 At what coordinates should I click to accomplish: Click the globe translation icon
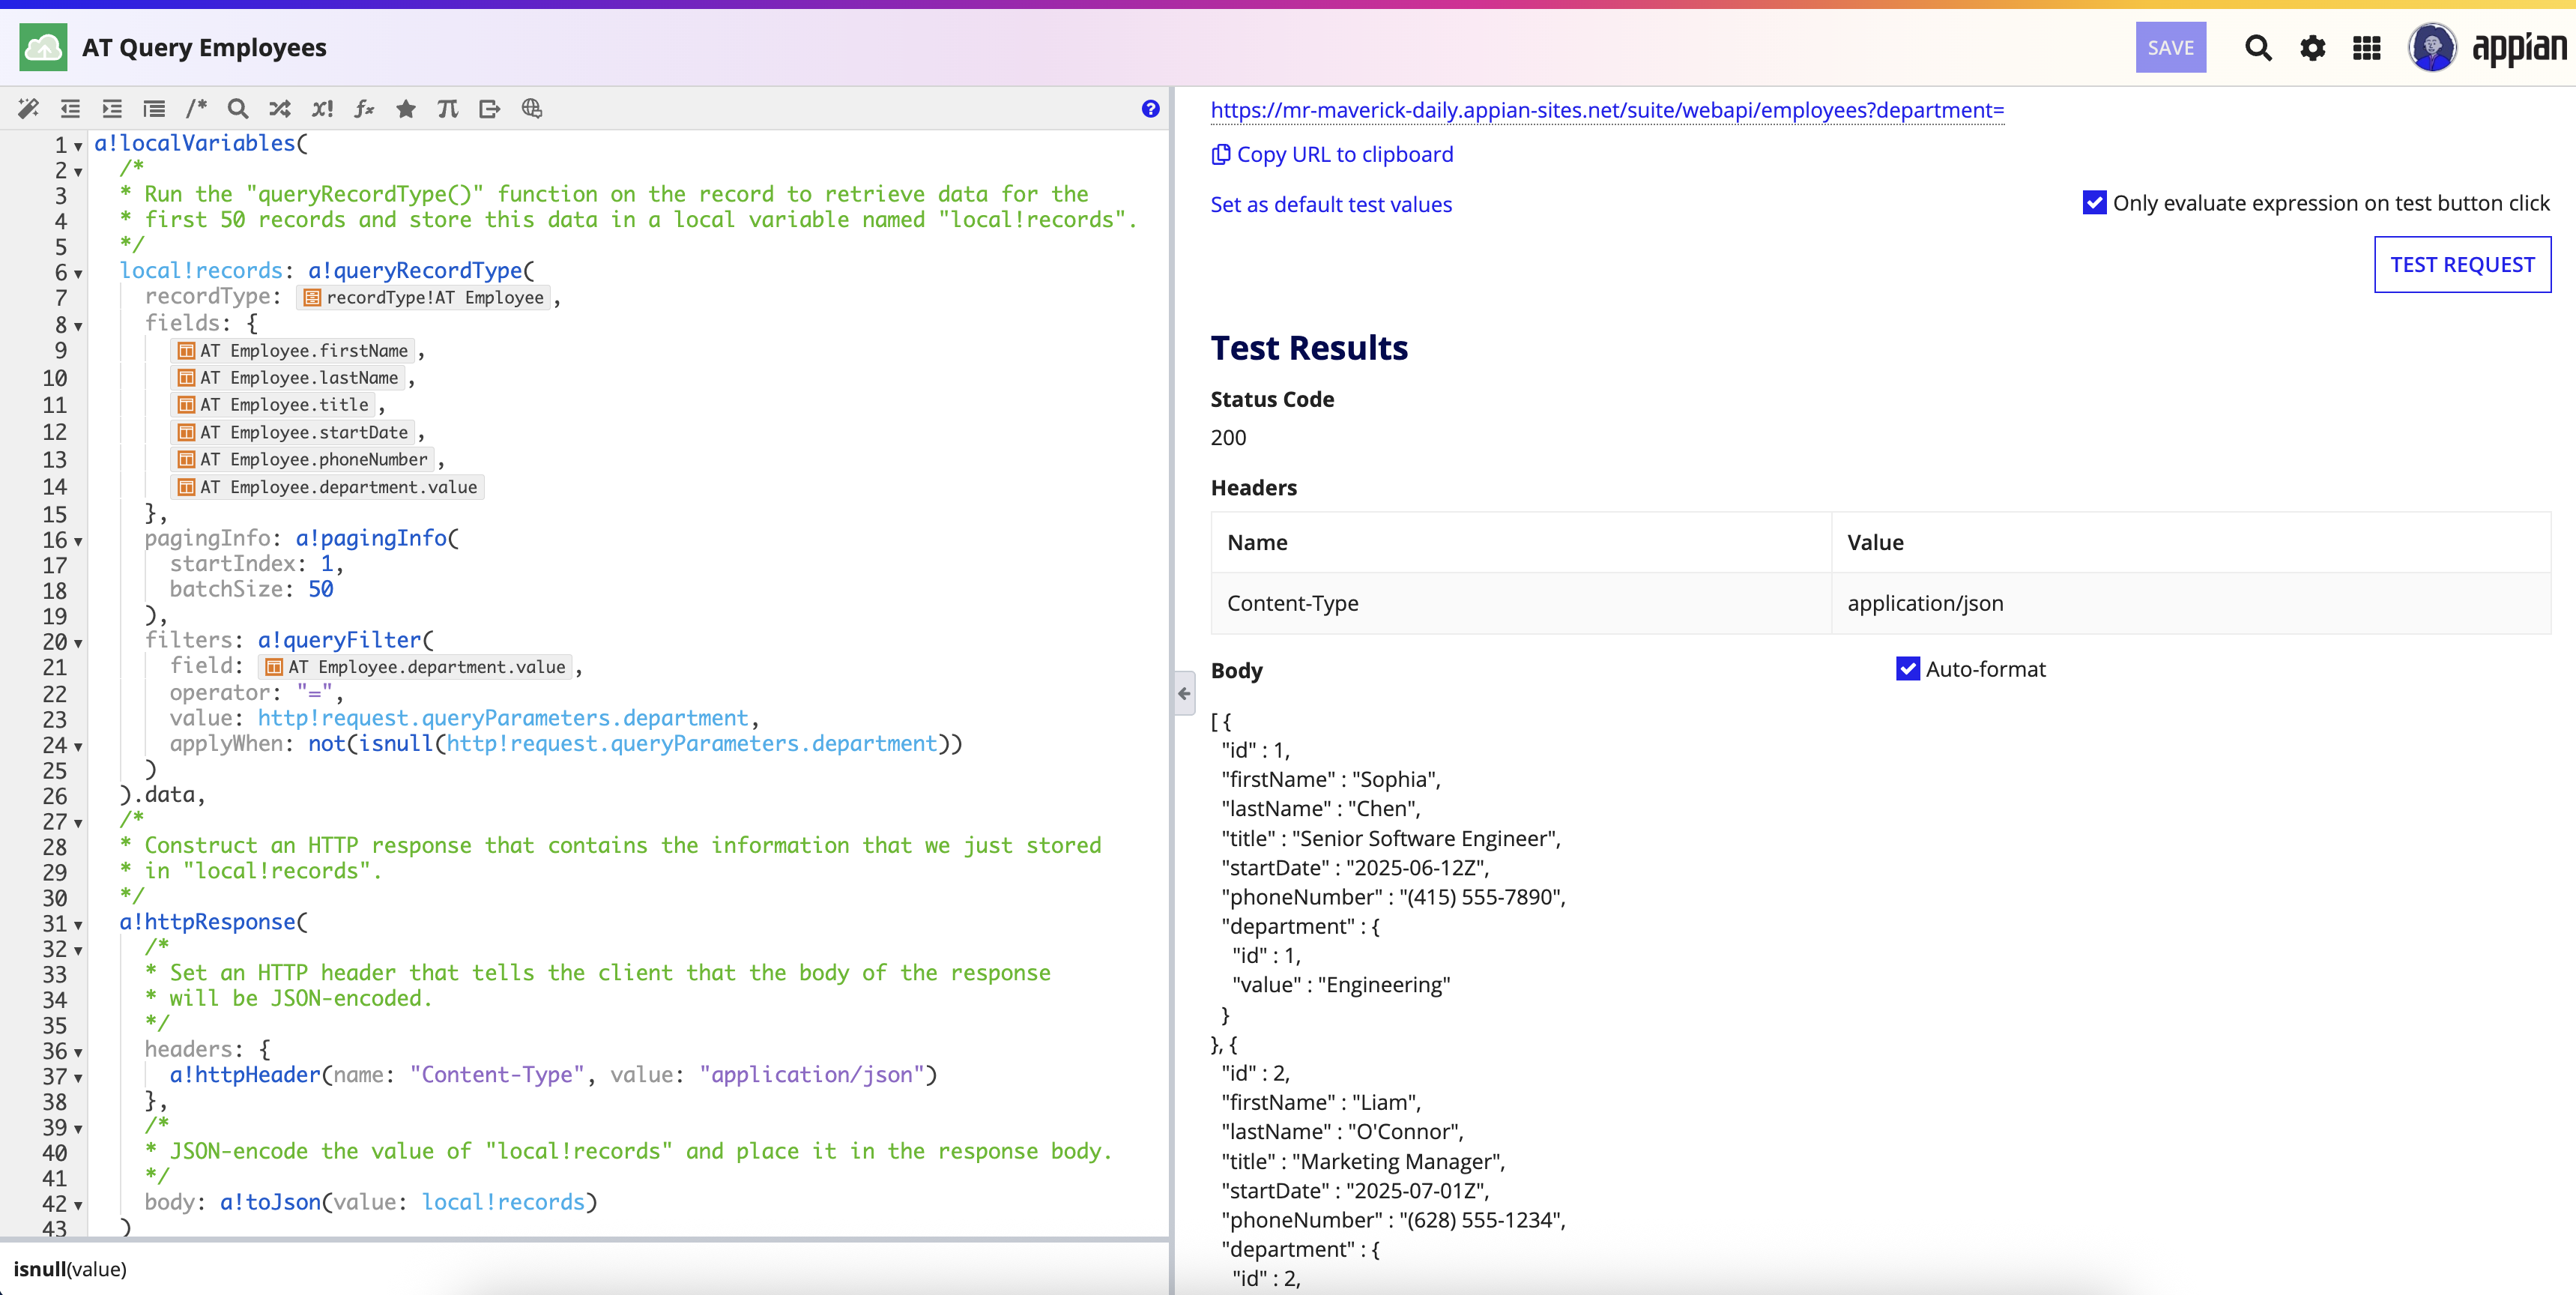pyautogui.click(x=532, y=108)
